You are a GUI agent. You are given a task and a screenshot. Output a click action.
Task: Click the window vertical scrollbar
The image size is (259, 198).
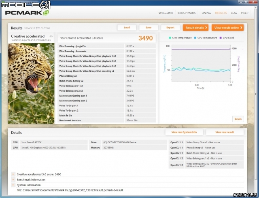(x=256, y=94)
